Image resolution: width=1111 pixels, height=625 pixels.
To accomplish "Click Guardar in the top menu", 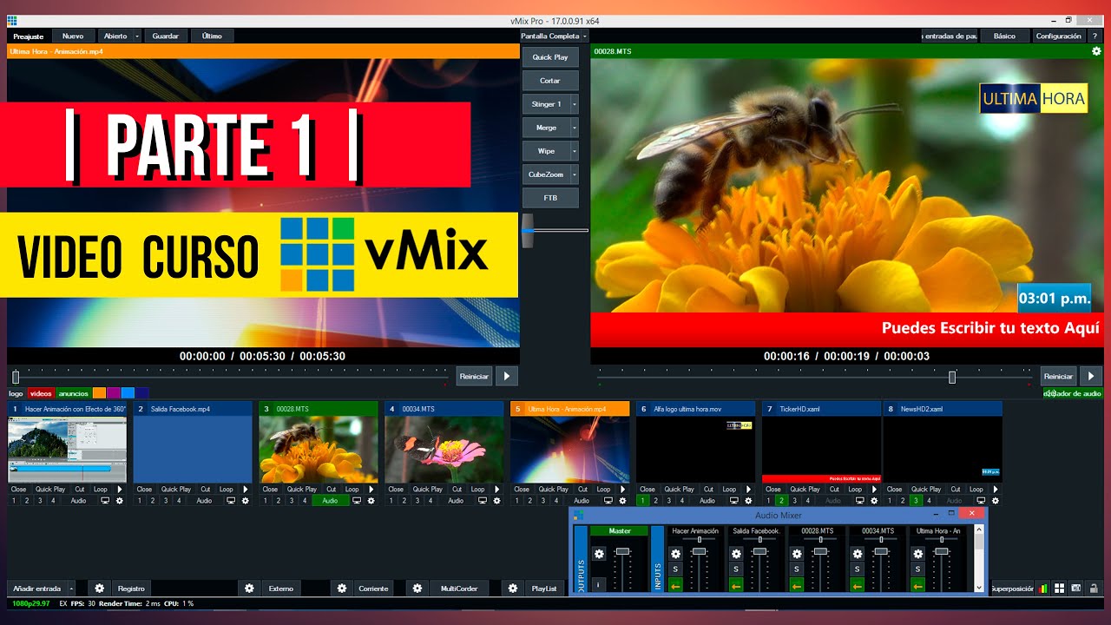I will [x=165, y=36].
